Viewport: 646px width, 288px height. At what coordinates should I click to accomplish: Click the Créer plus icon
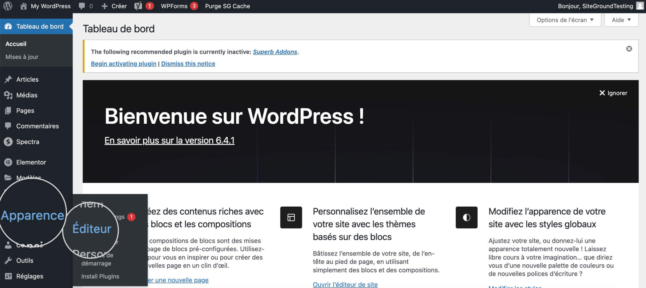coord(104,6)
